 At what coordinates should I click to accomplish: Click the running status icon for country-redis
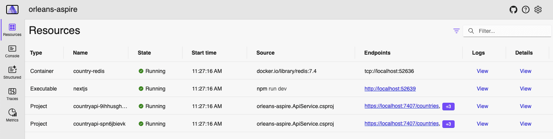pyautogui.click(x=141, y=71)
